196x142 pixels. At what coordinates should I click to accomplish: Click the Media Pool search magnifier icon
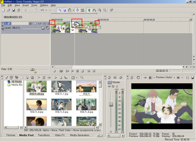pos(82,78)
